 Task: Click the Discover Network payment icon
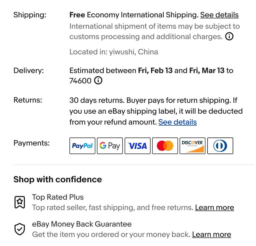pos(193,146)
